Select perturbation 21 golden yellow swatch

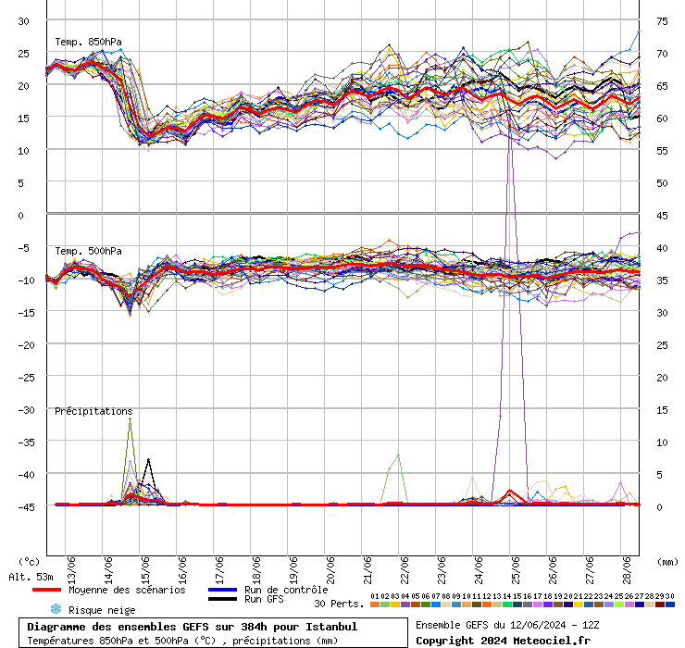tap(579, 604)
